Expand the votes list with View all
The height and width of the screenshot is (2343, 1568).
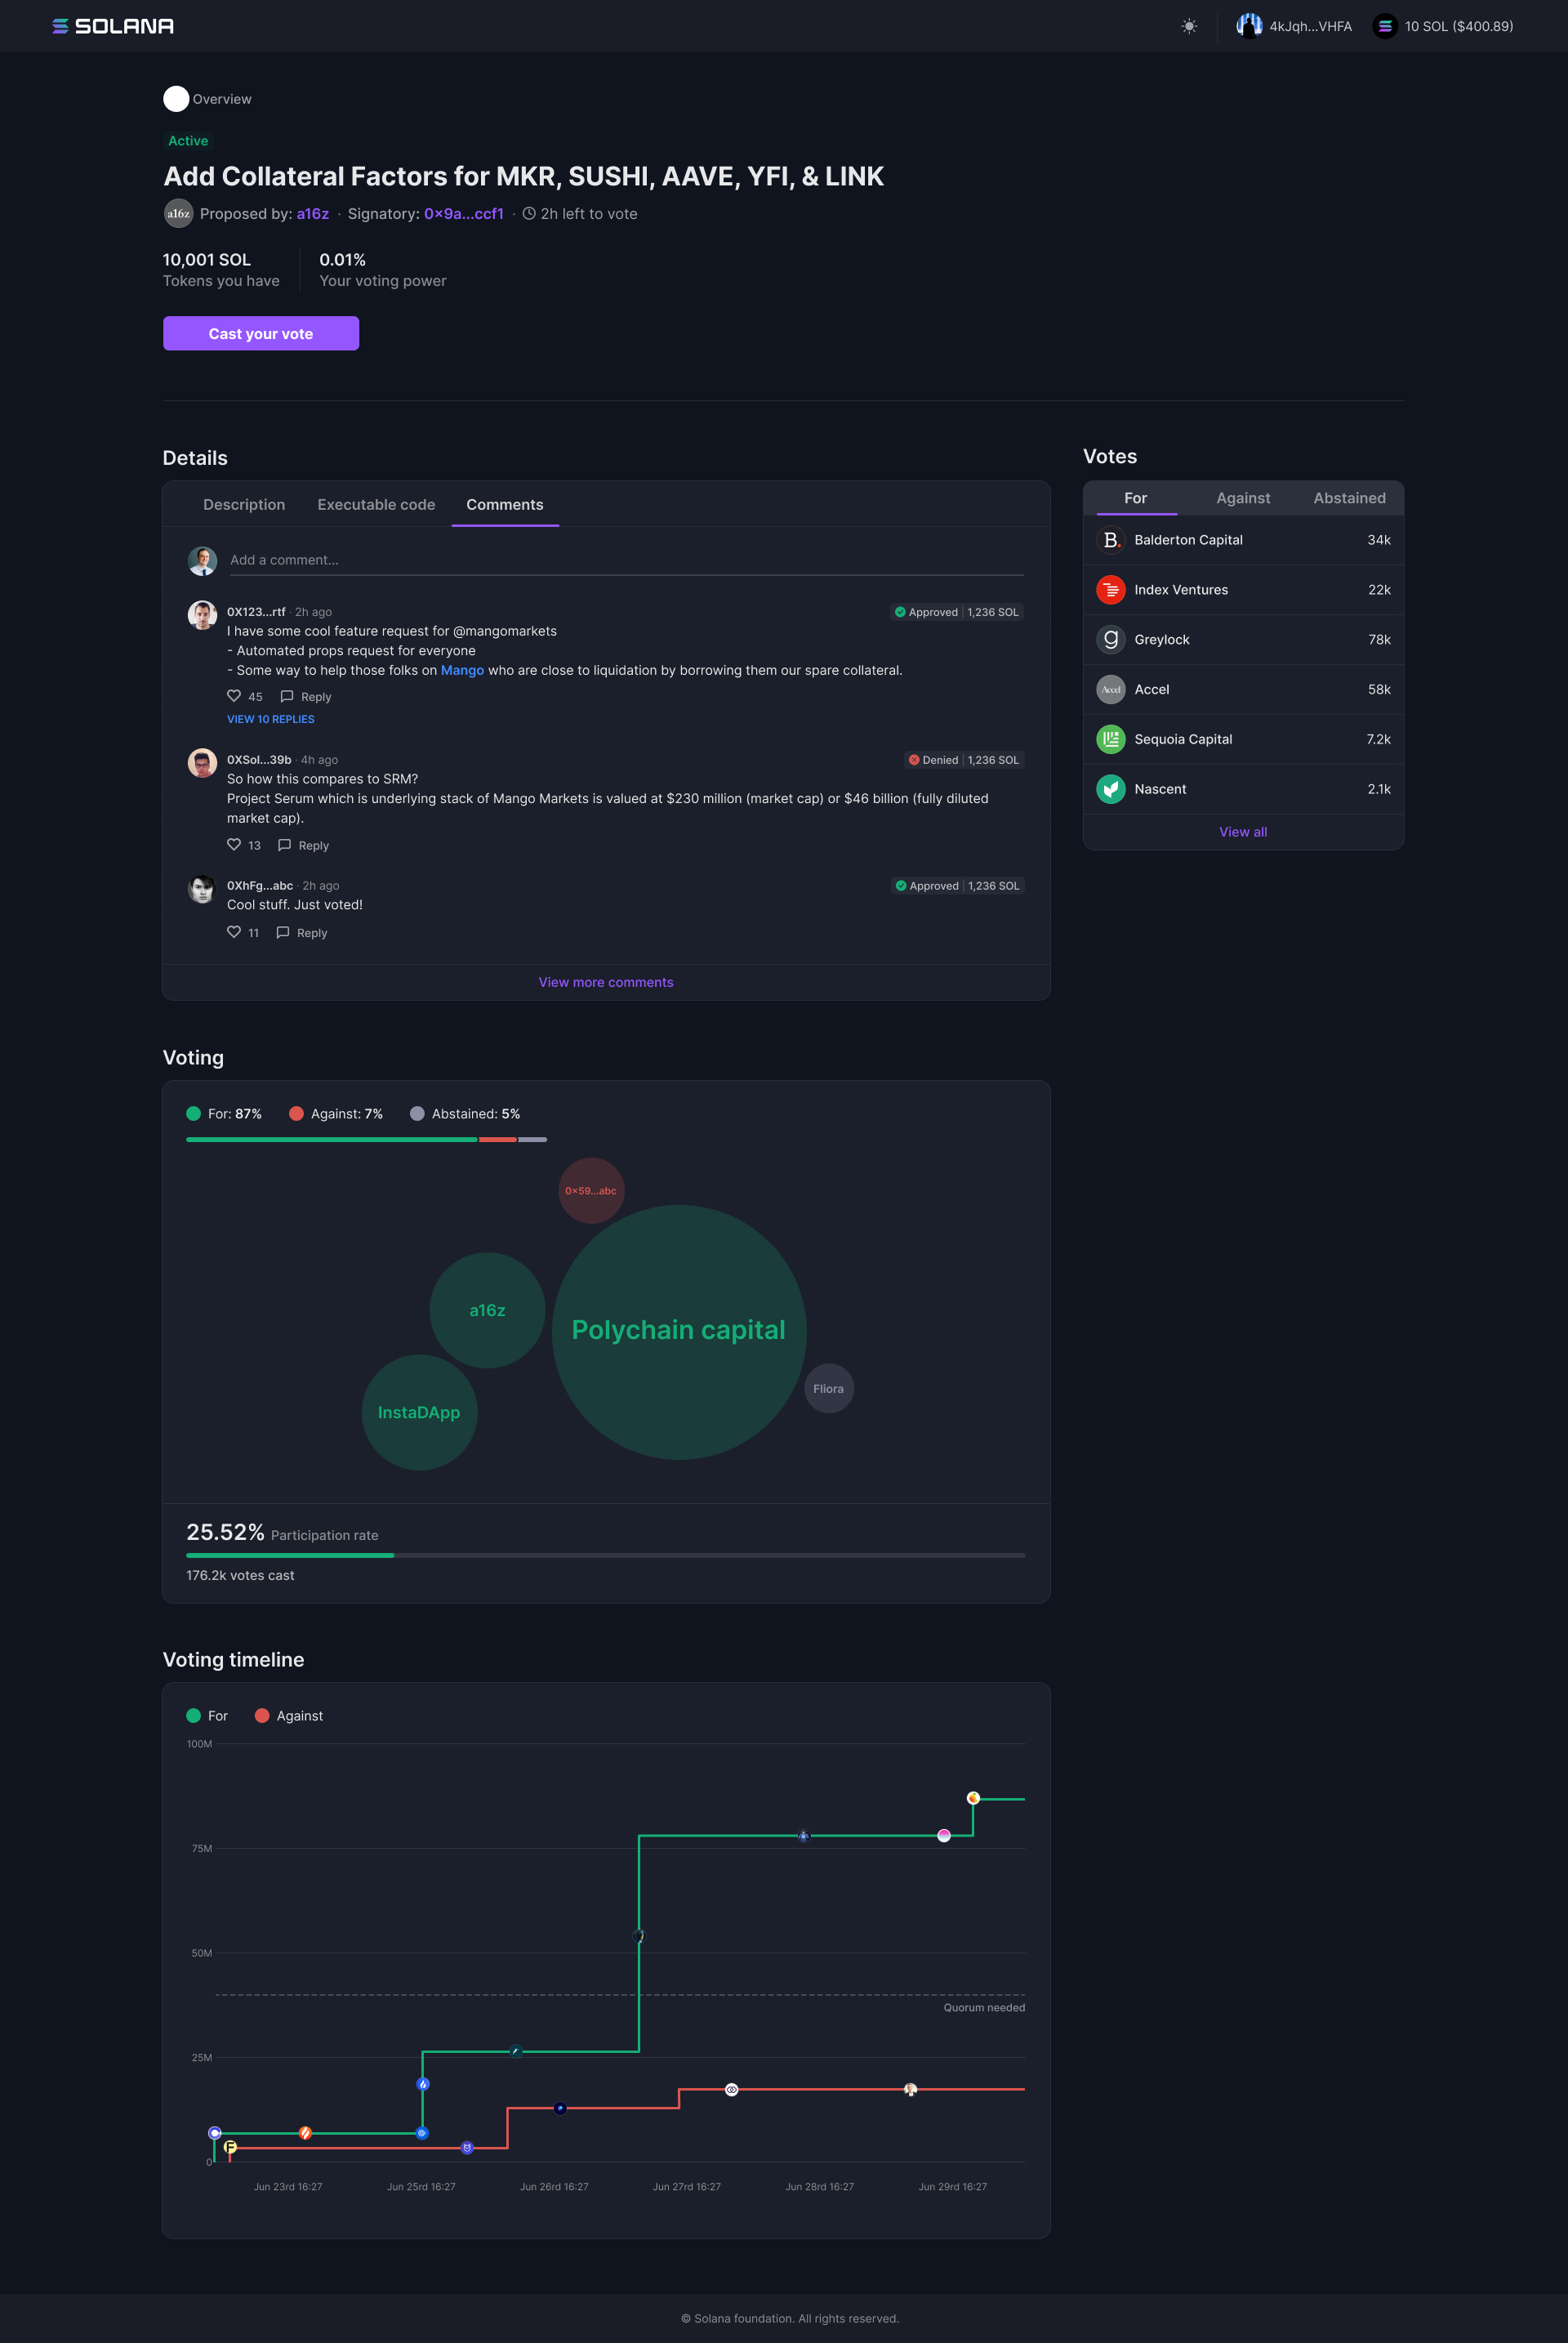pos(1243,832)
